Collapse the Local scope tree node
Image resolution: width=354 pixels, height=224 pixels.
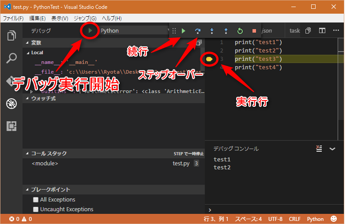pyautogui.click(x=28, y=53)
